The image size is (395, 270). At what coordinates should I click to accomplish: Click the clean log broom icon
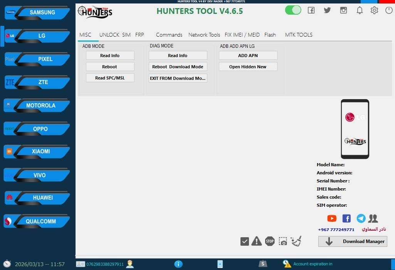click(x=296, y=241)
